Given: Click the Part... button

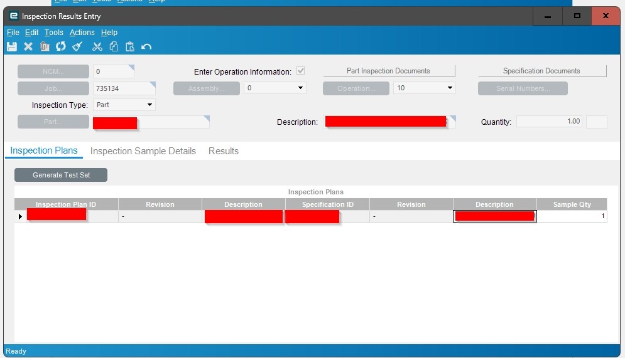Looking at the screenshot, I should point(53,122).
